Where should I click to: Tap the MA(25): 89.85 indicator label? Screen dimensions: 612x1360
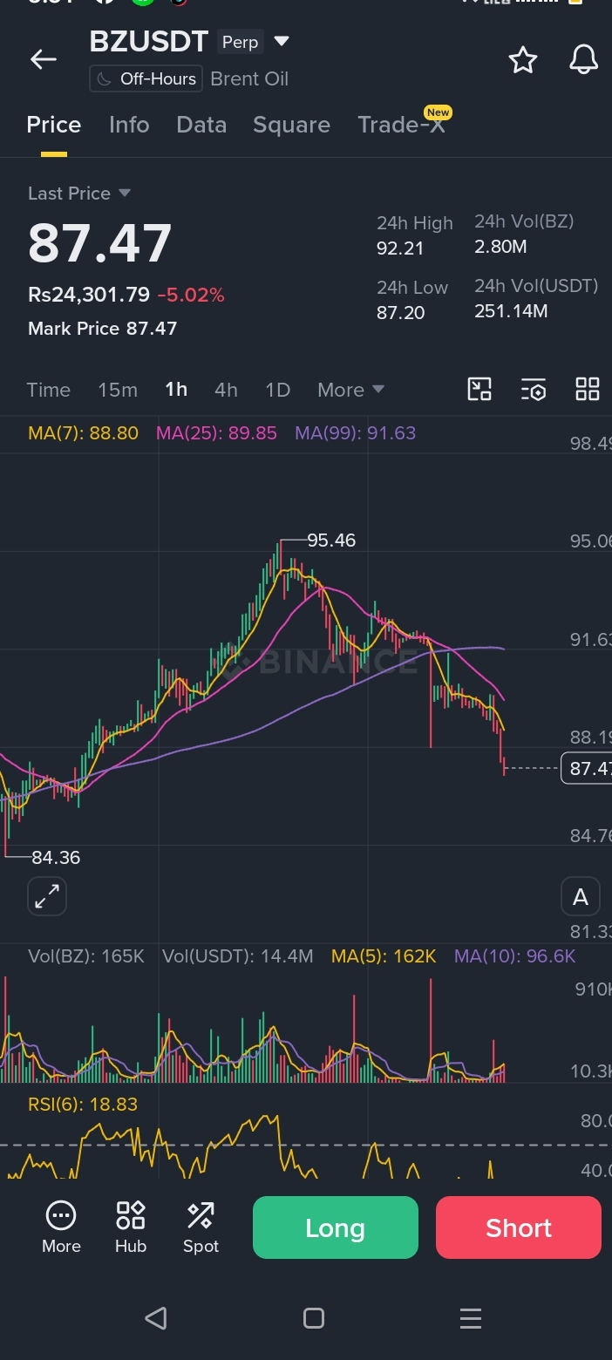[x=216, y=432]
